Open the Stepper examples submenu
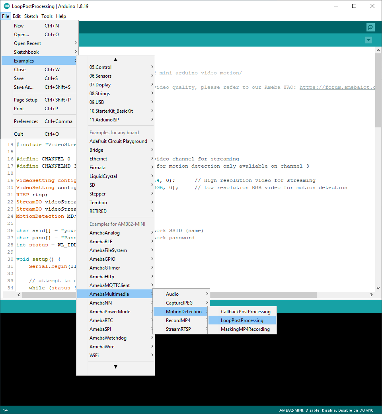The image size is (382, 414). (116, 193)
